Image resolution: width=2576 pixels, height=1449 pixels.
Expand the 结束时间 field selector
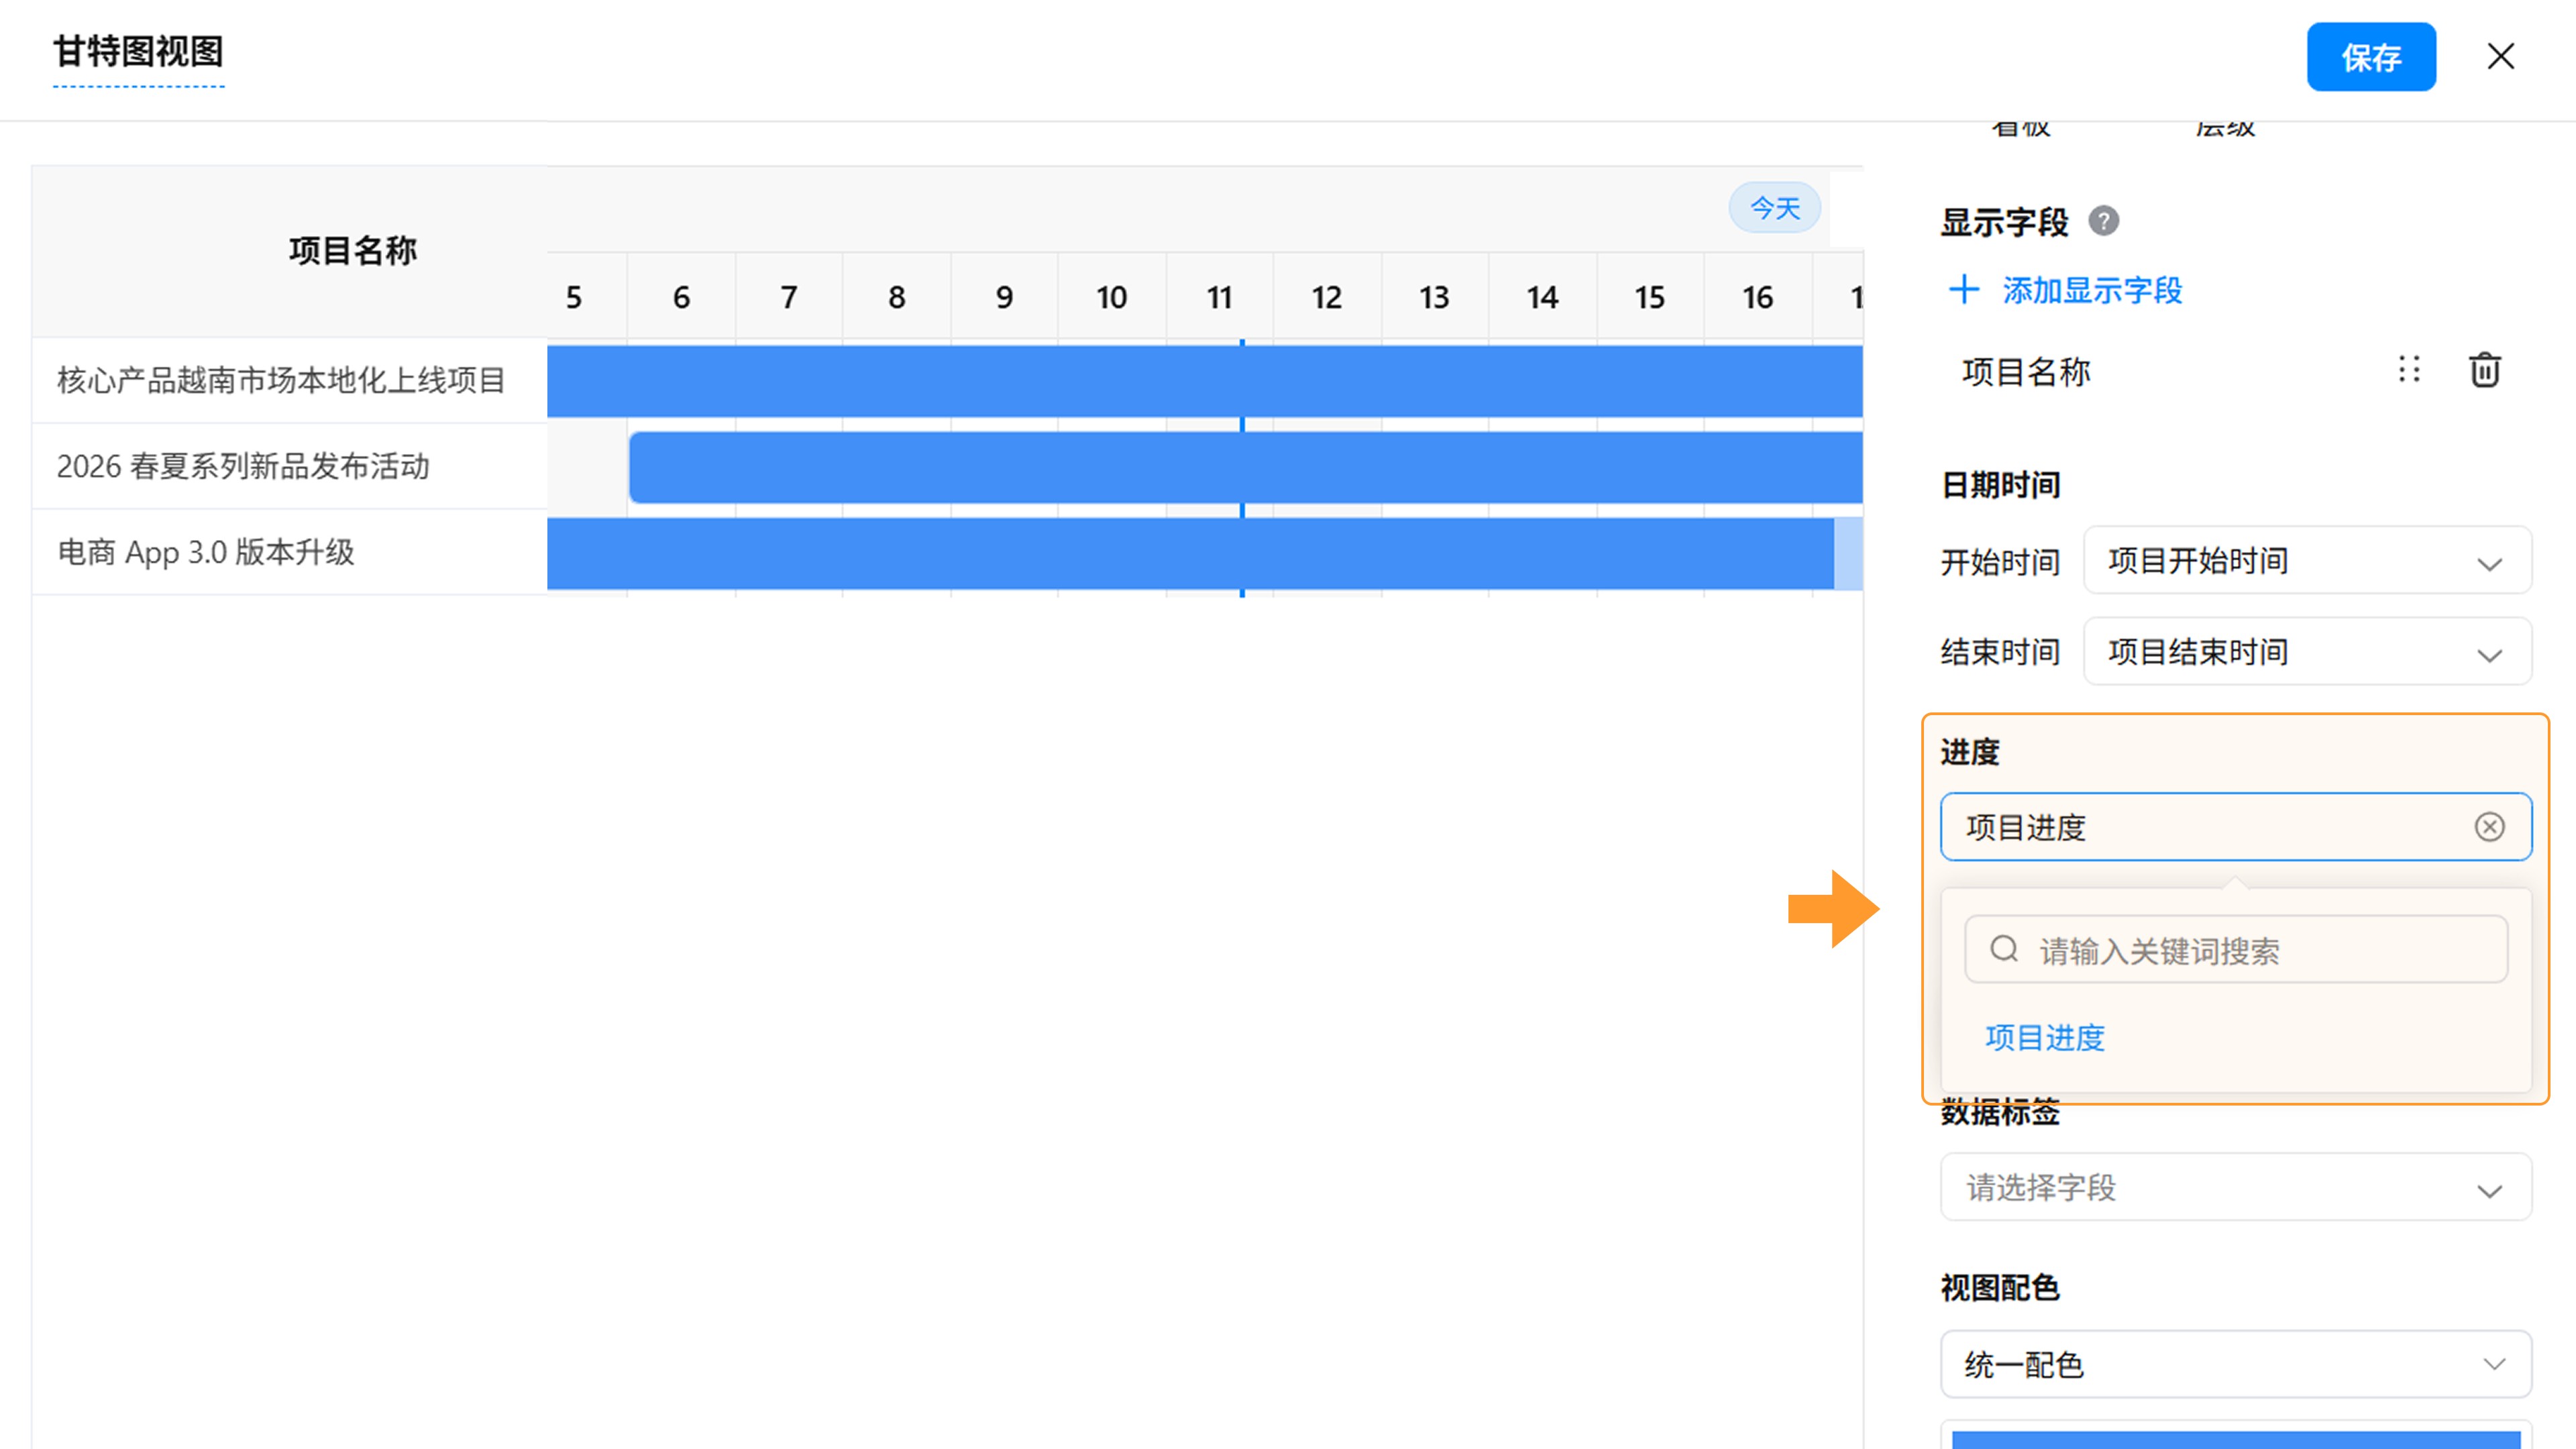tap(2307, 652)
